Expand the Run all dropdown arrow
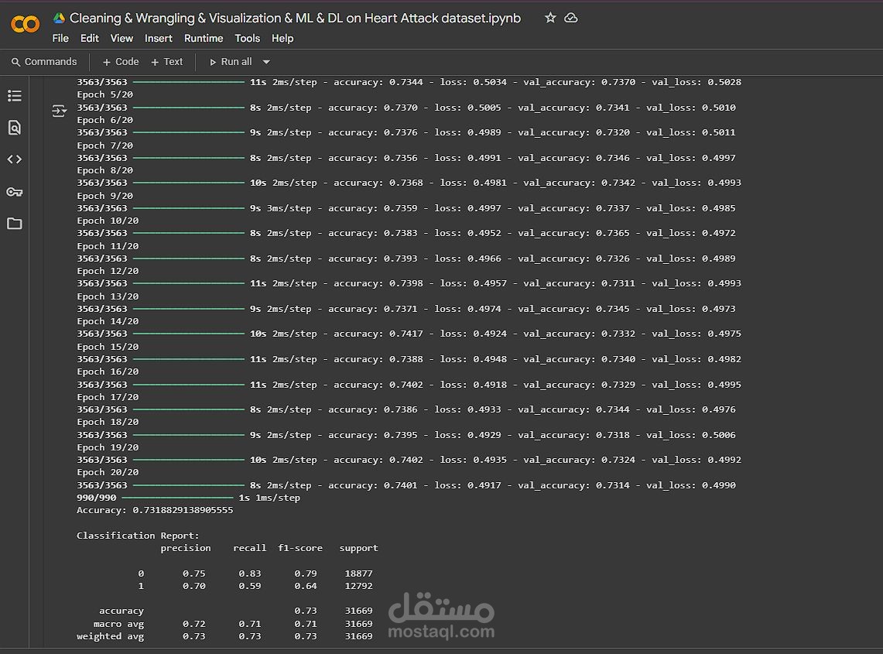This screenshot has height=654, width=883. (266, 62)
